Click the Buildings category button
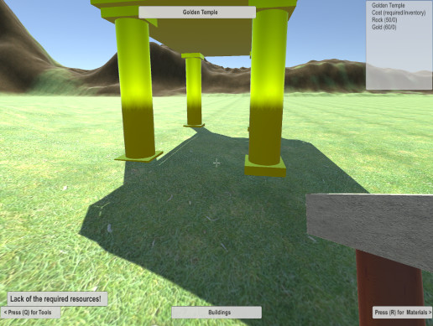Viewport: 433px width, 326px height. 216,313
